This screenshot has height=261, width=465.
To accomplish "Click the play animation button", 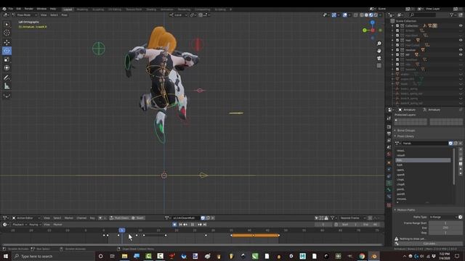I will tap(192, 225).
